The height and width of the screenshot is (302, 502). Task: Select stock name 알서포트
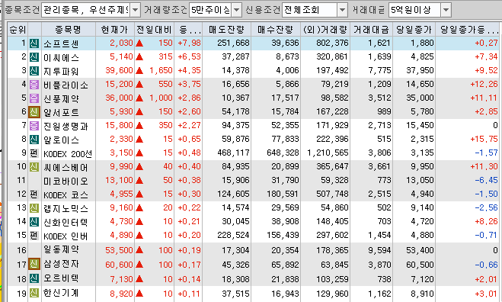click(61, 112)
